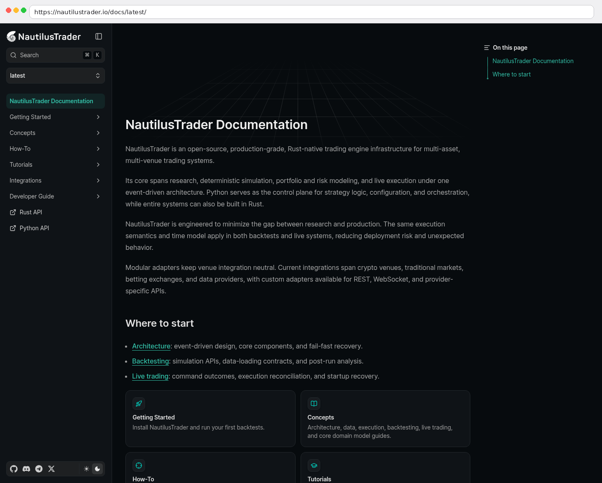Image resolution: width=602 pixels, height=483 pixels.
Task: Click the NautilusTrader brand name
Action: coord(49,37)
